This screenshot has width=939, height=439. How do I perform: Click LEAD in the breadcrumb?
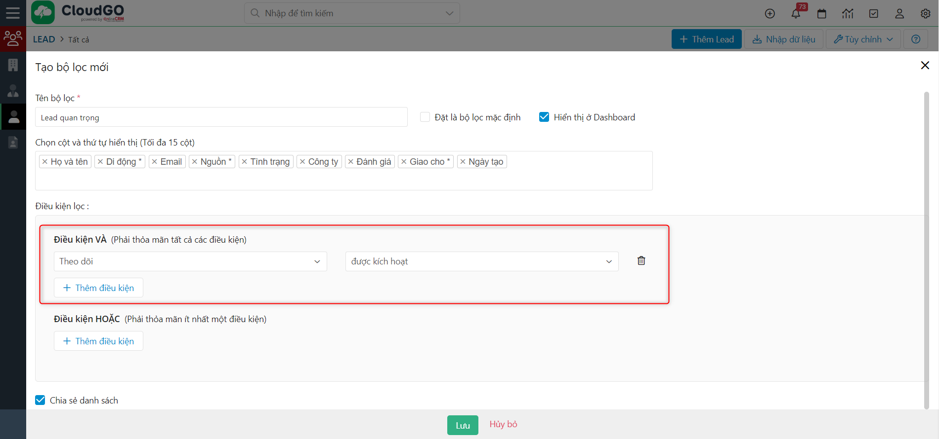[x=44, y=39]
